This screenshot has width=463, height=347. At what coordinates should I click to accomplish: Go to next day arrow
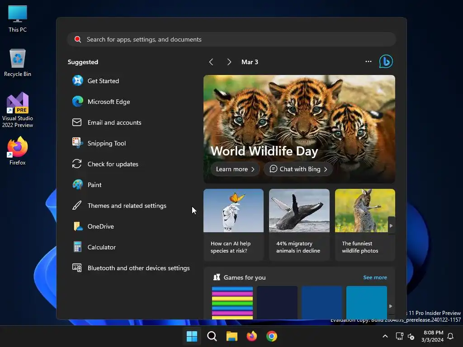(229, 62)
